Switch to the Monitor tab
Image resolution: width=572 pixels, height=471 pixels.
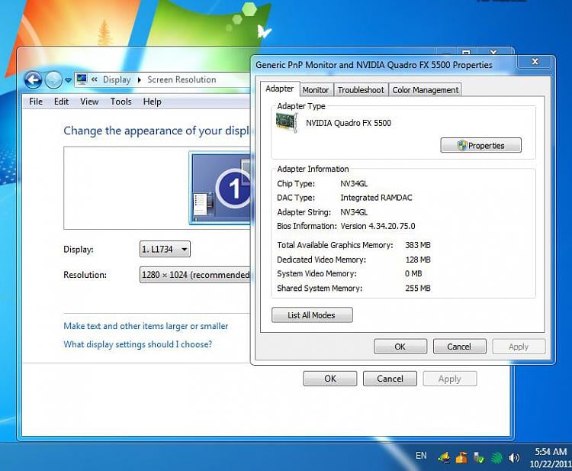(x=316, y=90)
